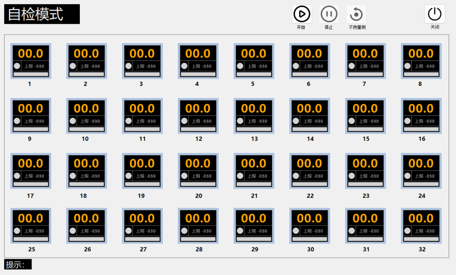The height and width of the screenshot is (275, 456).
Task: Click the progress bar under station 22
Action: click(310, 184)
